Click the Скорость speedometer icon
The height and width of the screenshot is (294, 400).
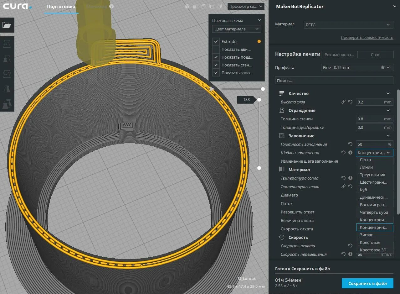coord(282,237)
